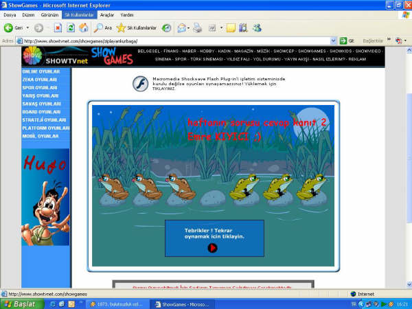Go to the Home page icon
This screenshot has width=412, height=309.
point(83,27)
